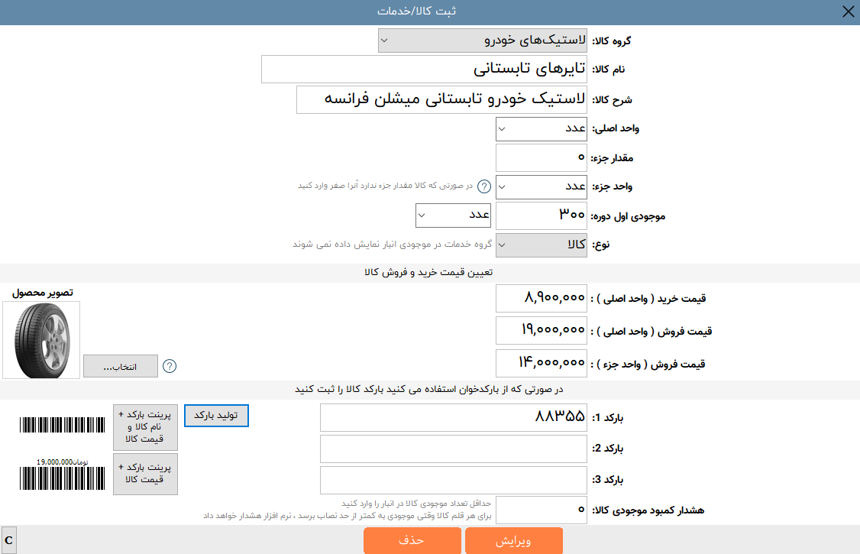
Task: Focus the قیمت فروش (واحد جزء) field
Action: coord(542,363)
